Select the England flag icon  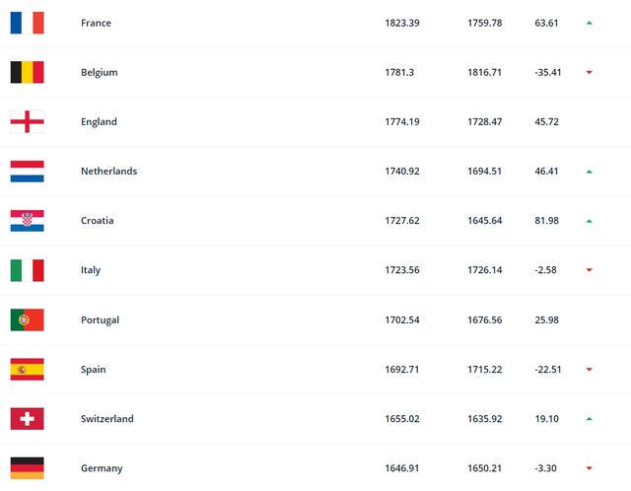coord(27,121)
